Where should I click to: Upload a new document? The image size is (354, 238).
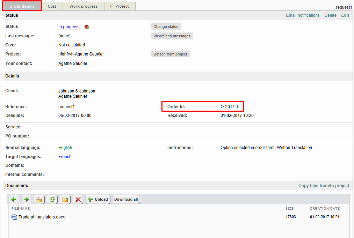tap(98, 200)
